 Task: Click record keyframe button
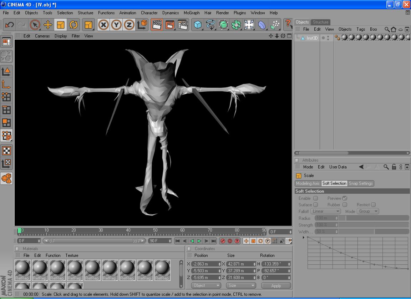click(x=223, y=241)
